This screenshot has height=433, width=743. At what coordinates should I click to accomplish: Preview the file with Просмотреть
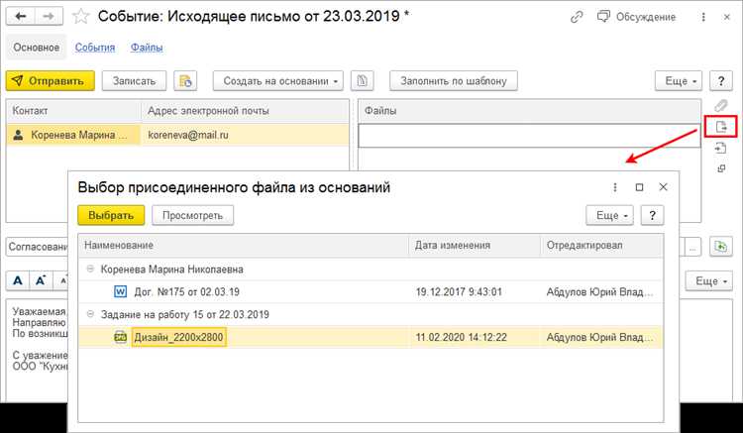pyautogui.click(x=192, y=216)
